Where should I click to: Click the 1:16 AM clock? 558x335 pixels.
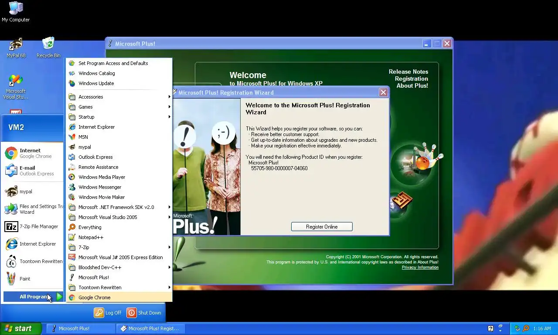[542, 328]
